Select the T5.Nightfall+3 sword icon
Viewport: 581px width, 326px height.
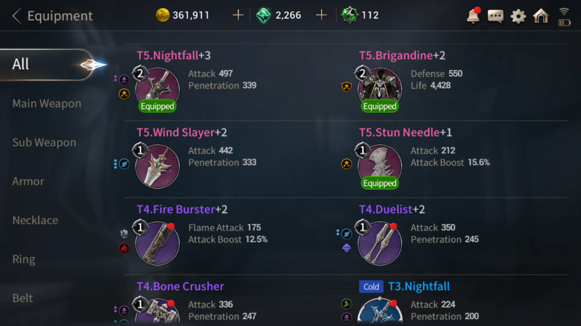[x=157, y=89]
